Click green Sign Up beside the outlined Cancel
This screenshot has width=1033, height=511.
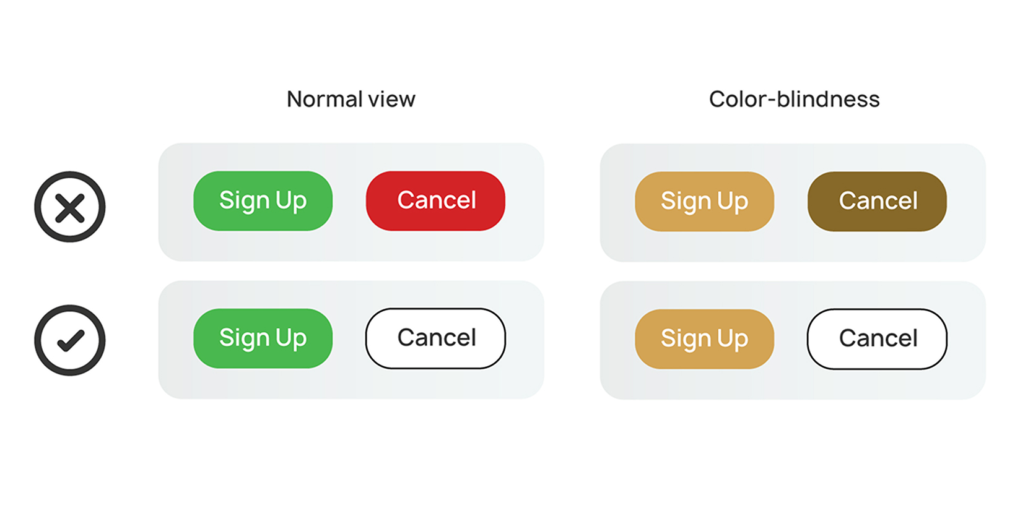263,338
